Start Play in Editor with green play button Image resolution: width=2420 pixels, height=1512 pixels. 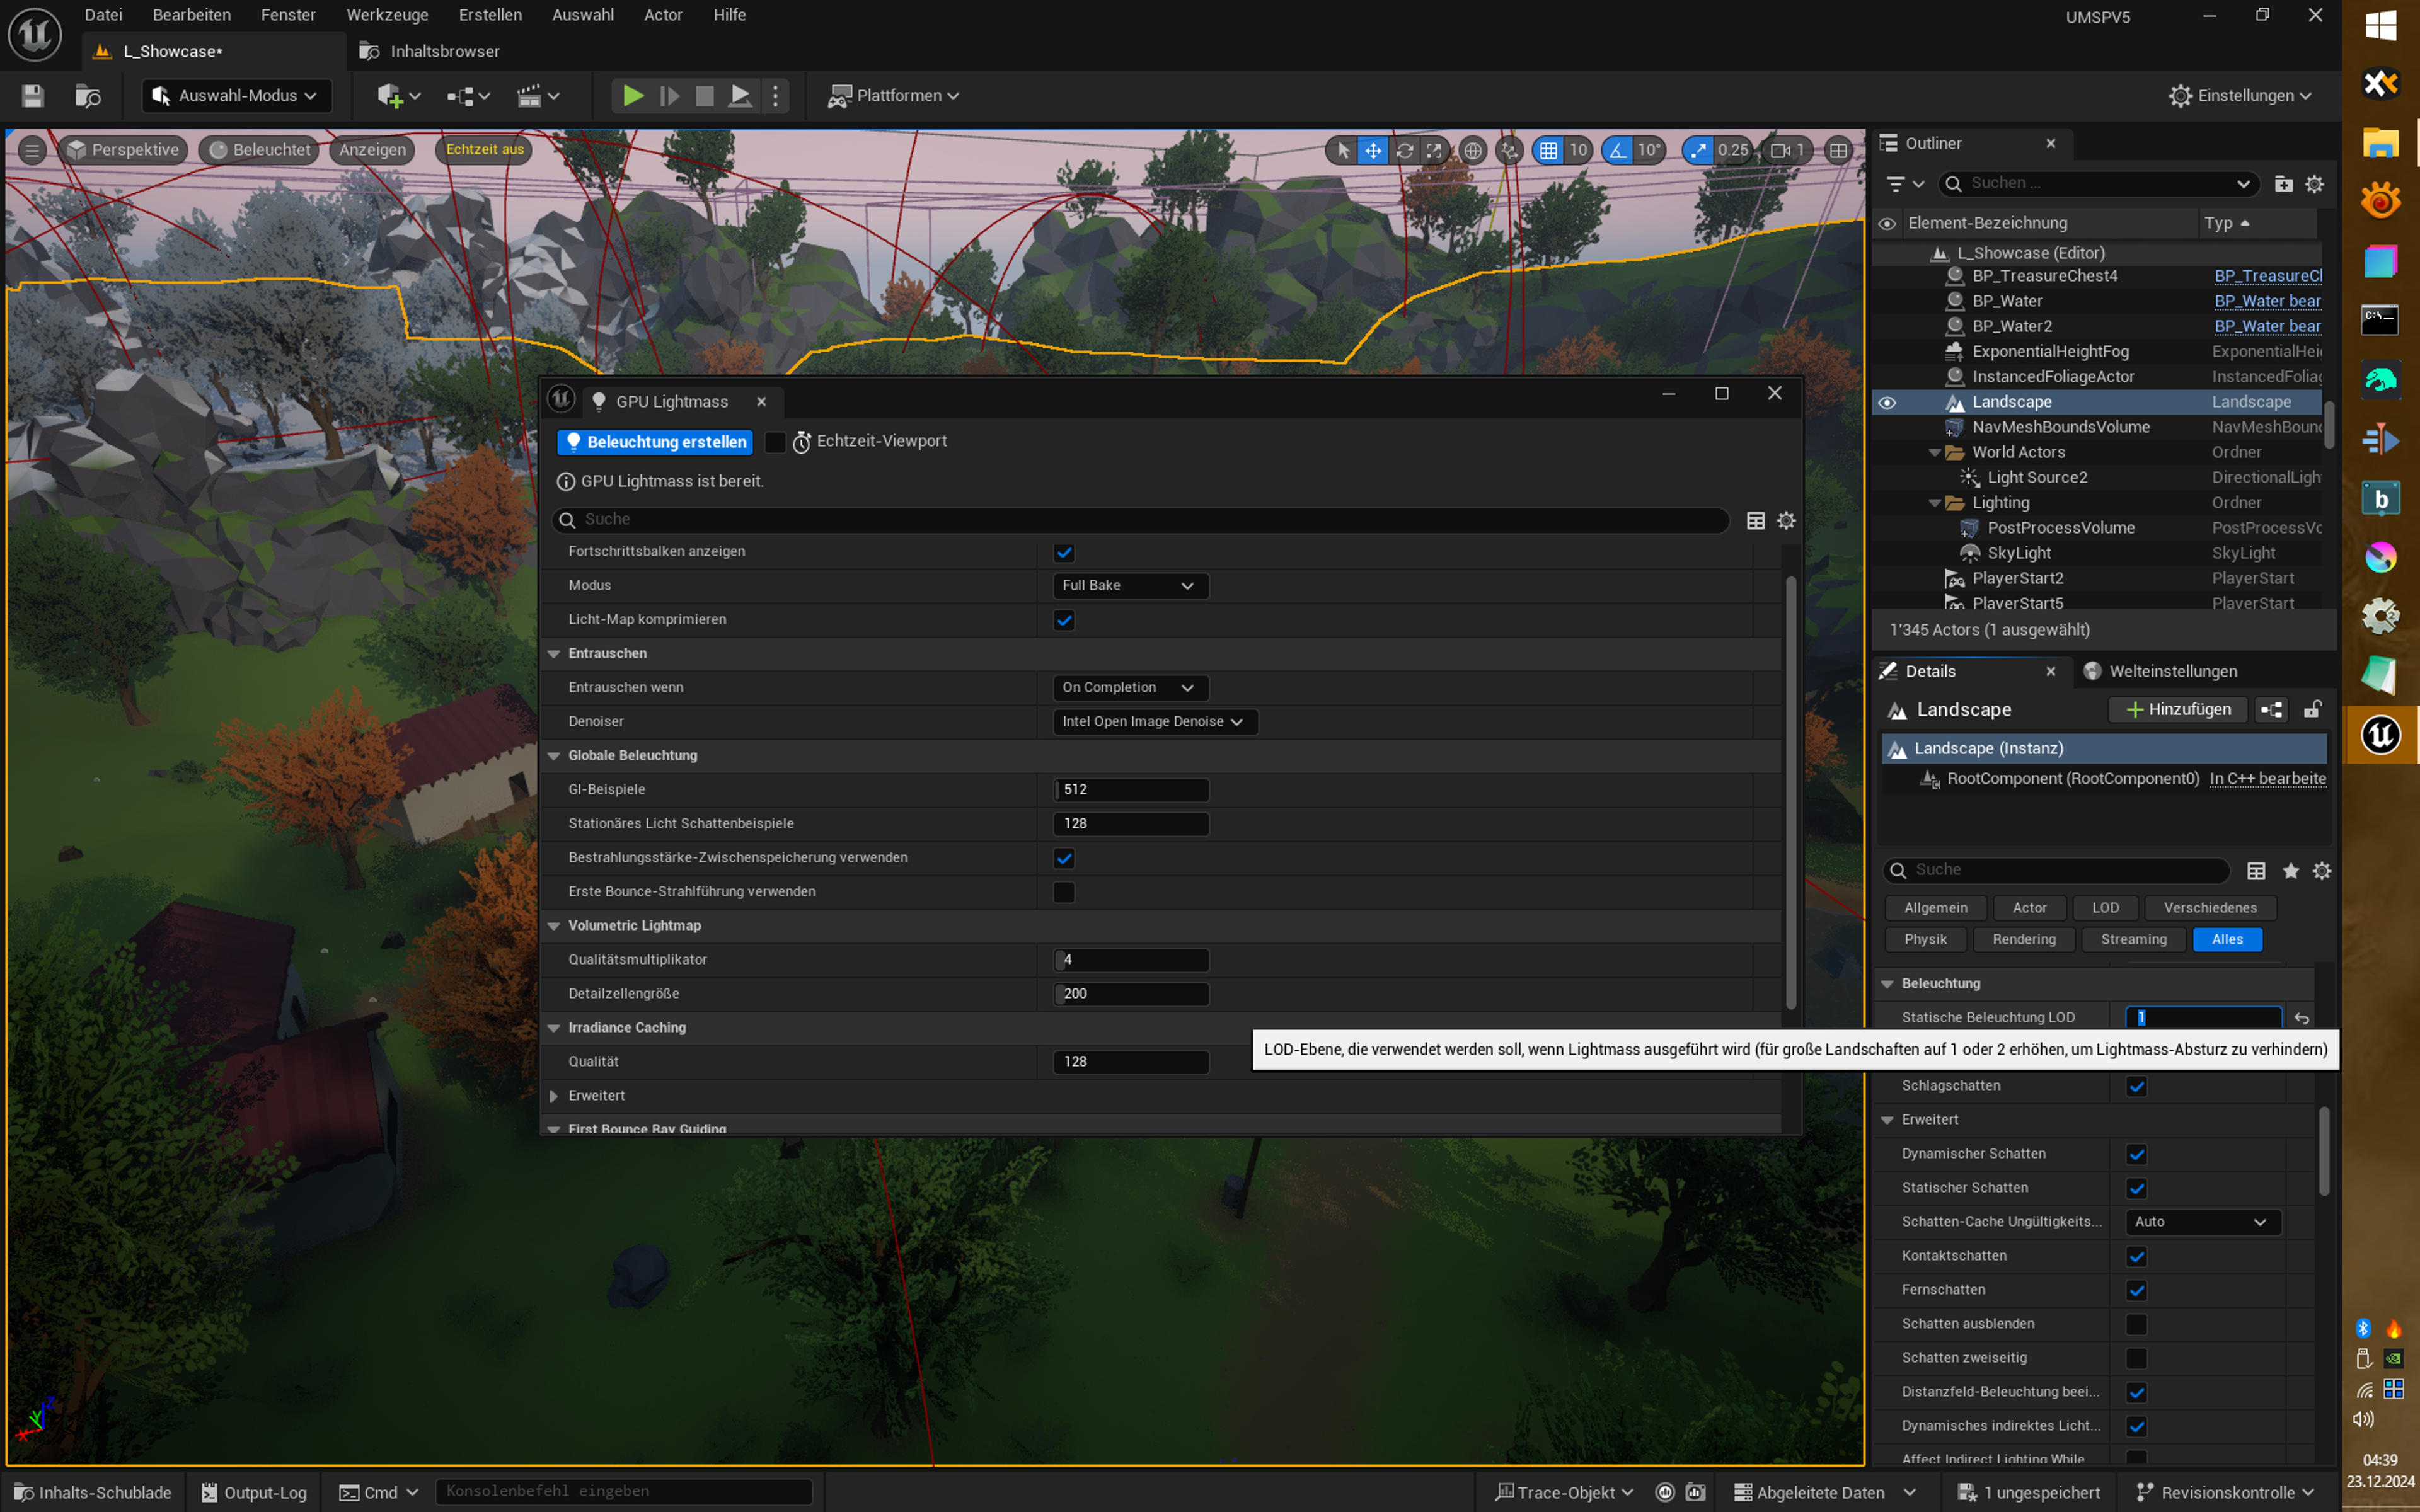[x=633, y=96]
